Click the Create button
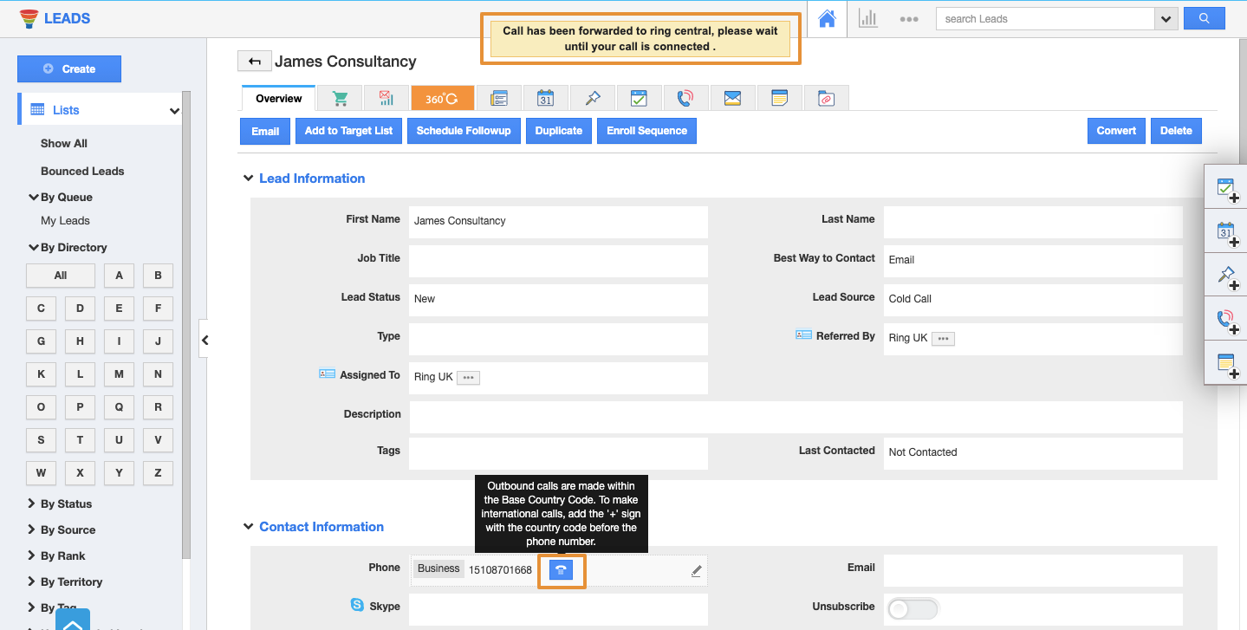The image size is (1247, 630). click(69, 68)
